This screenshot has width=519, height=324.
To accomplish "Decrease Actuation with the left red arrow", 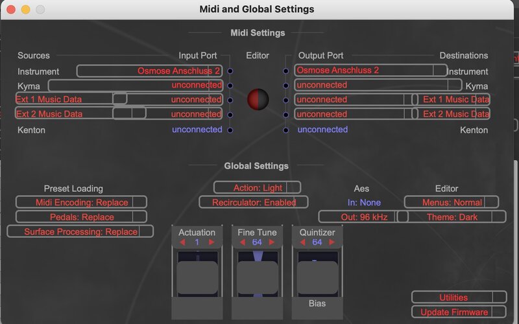I will pos(182,242).
